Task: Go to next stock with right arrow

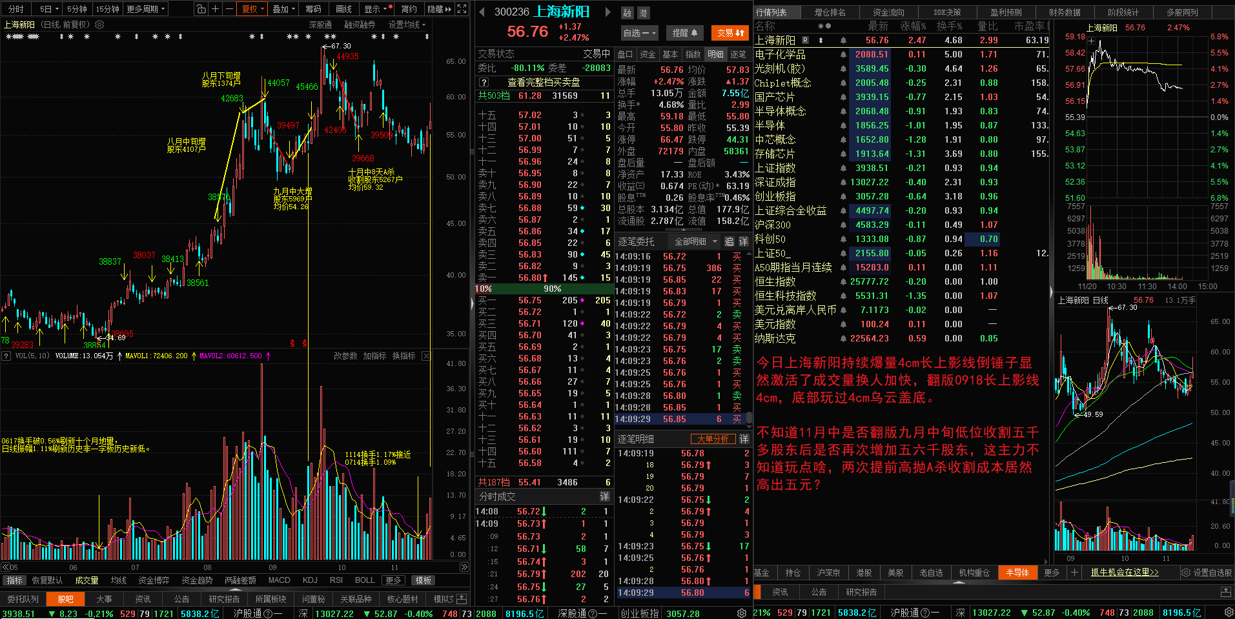Action: point(607,12)
